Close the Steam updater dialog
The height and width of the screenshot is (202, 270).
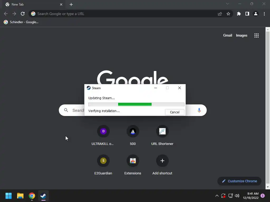[x=179, y=88]
